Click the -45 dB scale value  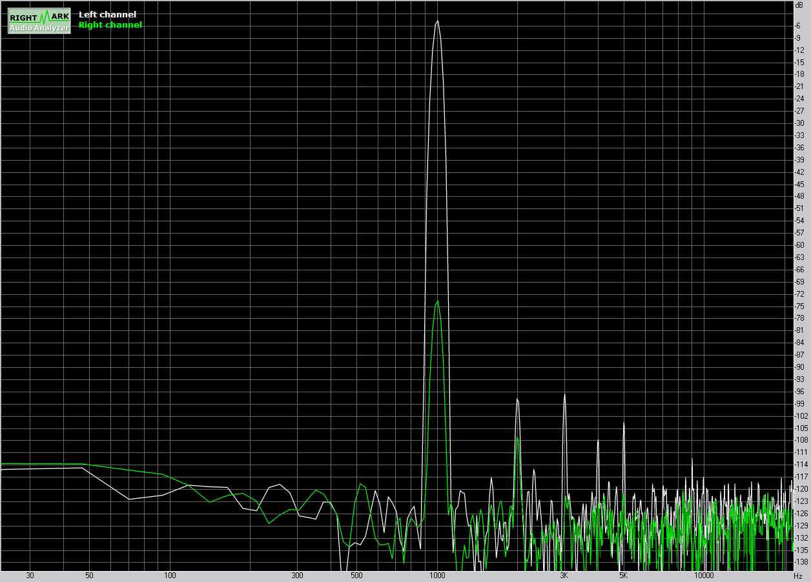point(799,184)
